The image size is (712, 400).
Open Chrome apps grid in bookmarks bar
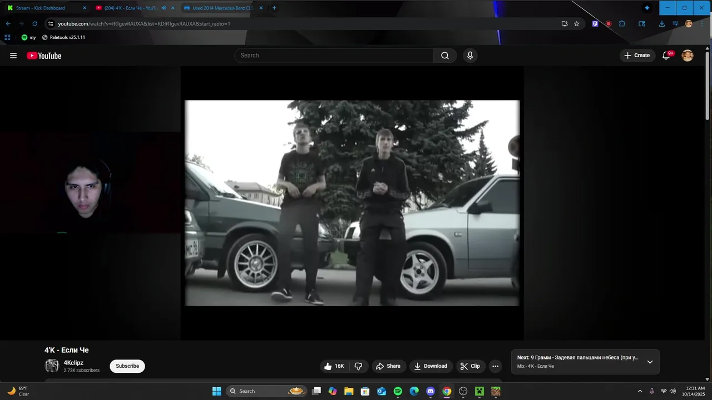(7, 37)
